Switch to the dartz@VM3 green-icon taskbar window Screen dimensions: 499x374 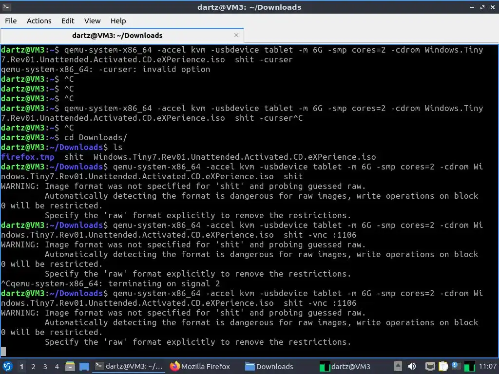[x=345, y=367]
